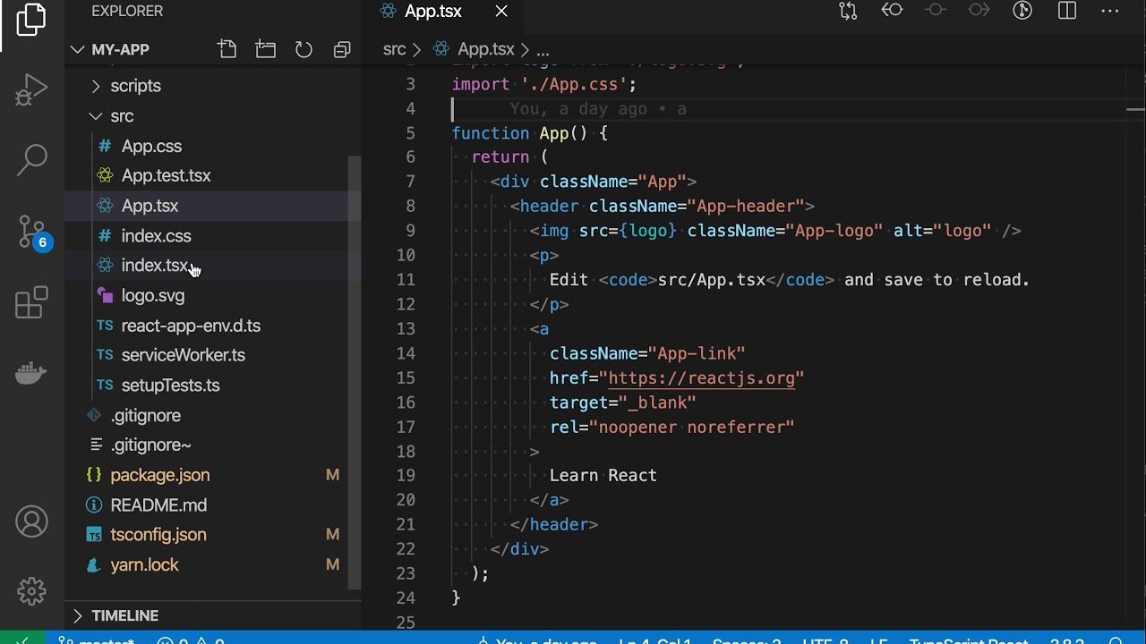Open the Extensions view
This screenshot has width=1146, height=644.
coord(31,302)
